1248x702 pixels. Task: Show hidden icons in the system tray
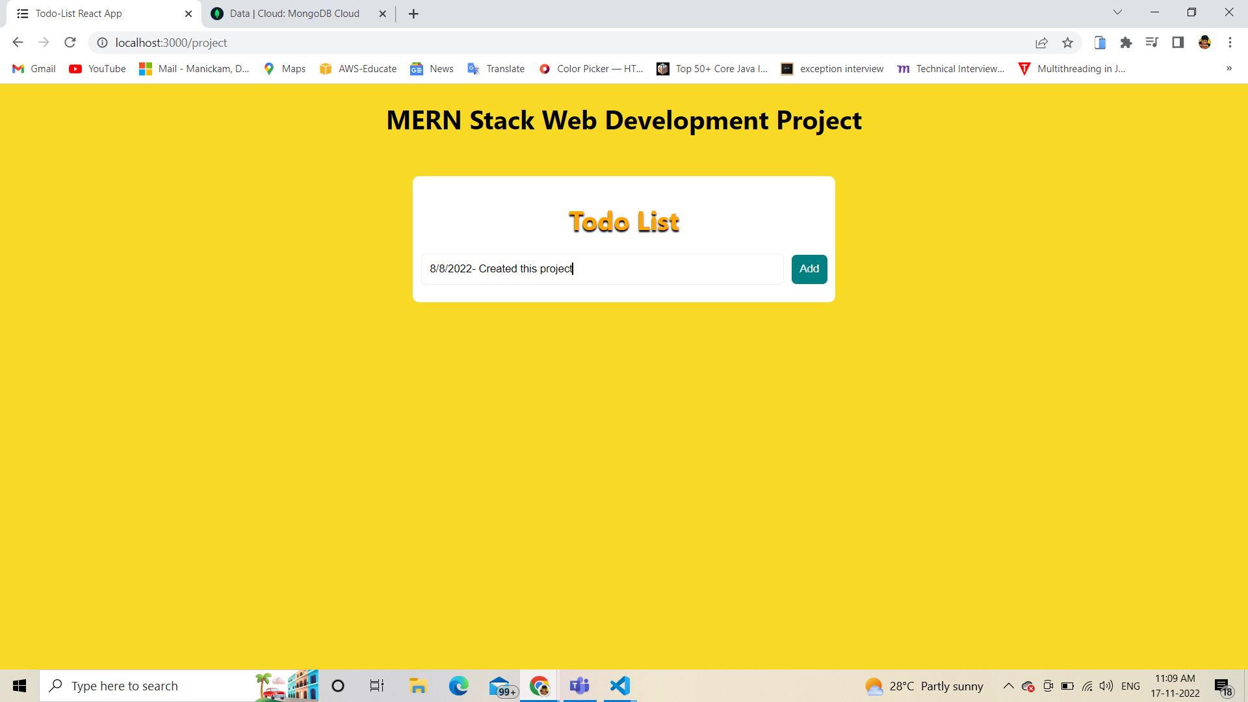point(1008,686)
